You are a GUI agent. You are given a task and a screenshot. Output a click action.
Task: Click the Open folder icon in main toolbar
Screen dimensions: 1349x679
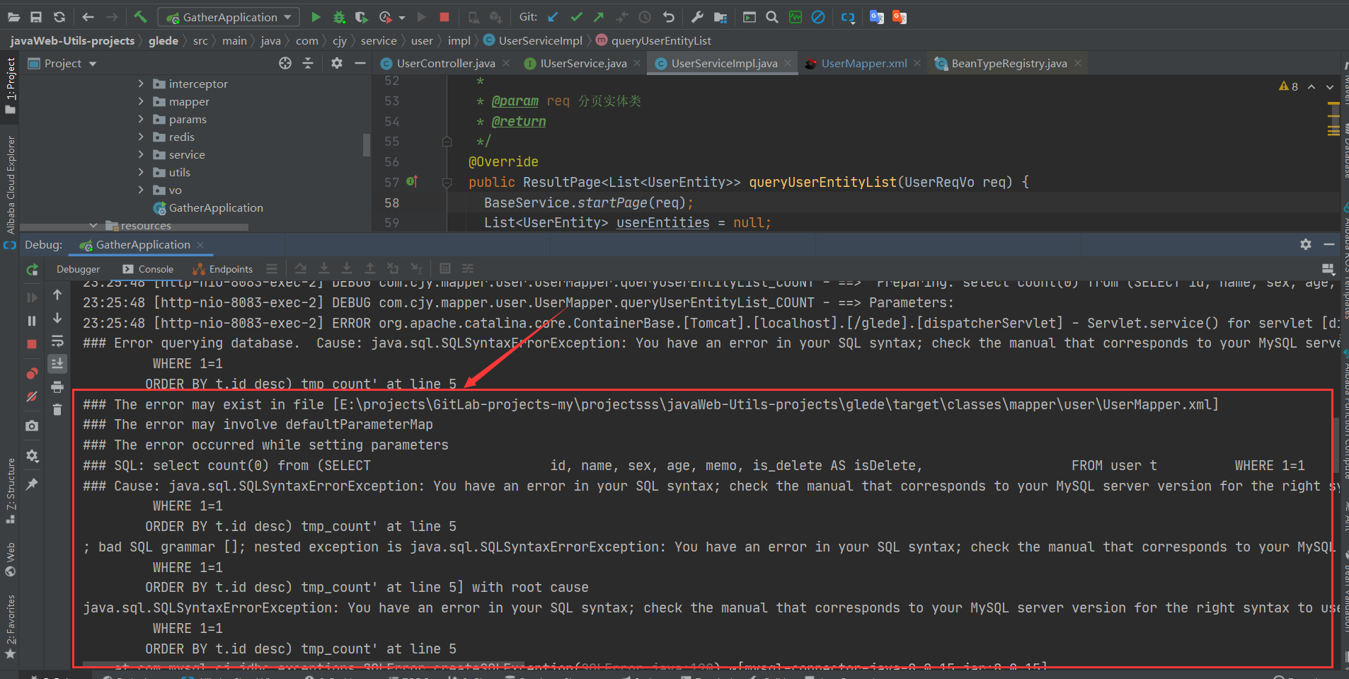click(x=13, y=17)
